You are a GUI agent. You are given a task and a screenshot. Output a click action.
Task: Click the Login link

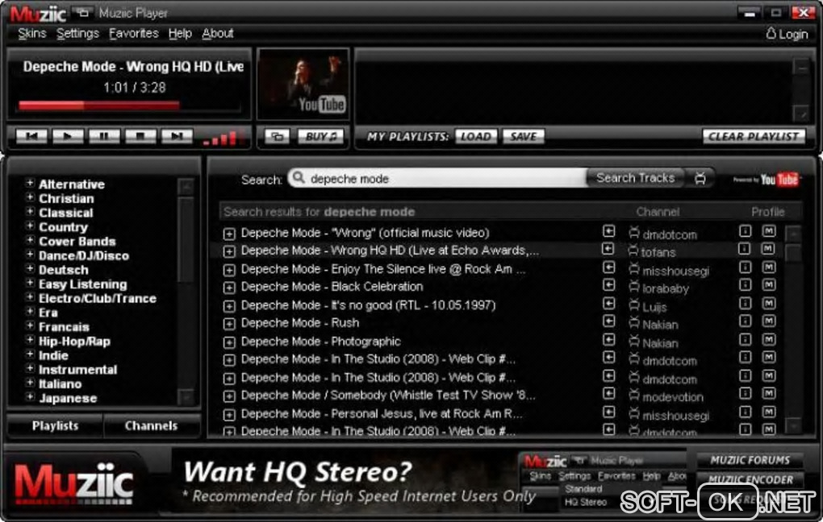pyautogui.click(x=787, y=34)
